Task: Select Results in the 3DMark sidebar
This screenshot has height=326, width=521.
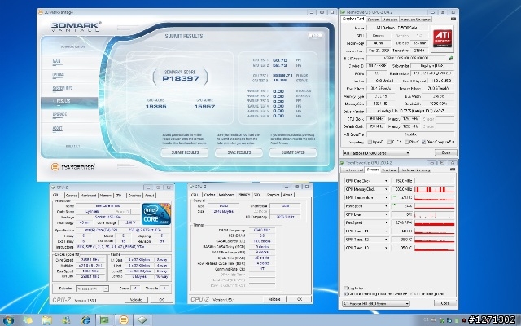Action: click(69, 101)
